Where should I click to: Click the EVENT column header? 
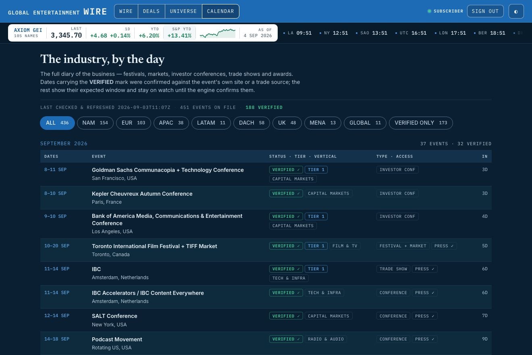click(99, 157)
